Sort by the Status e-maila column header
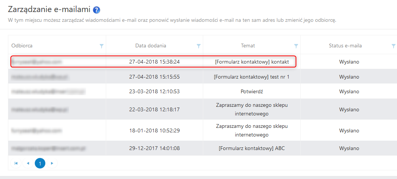 click(345, 46)
